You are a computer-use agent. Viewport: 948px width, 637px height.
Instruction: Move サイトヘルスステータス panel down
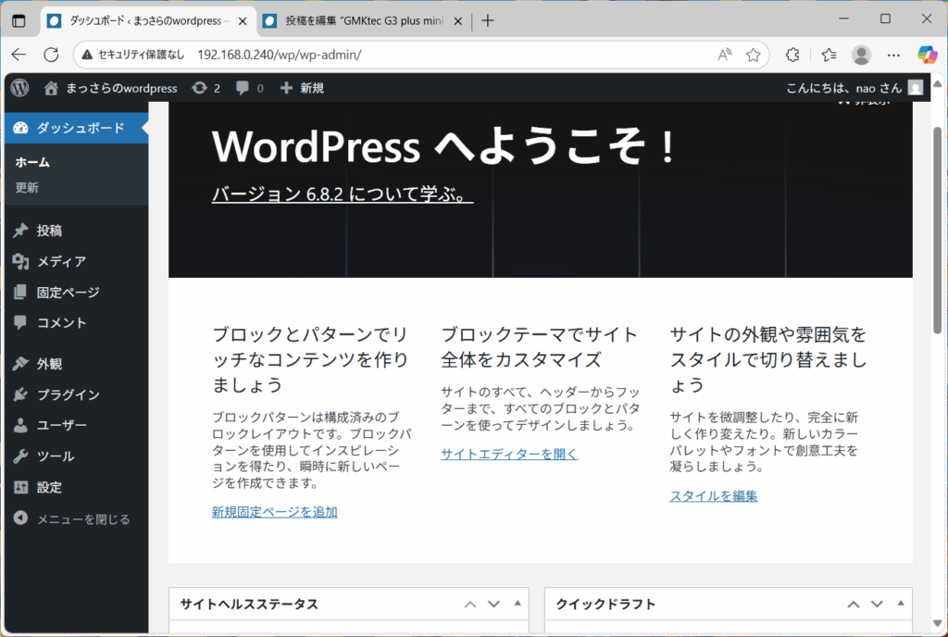[x=493, y=604]
